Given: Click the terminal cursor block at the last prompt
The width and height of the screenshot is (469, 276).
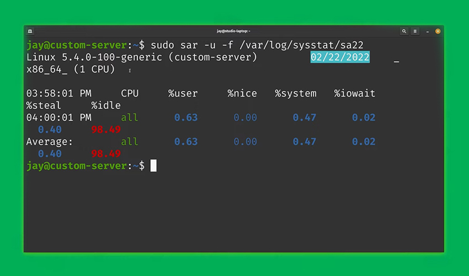Looking at the screenshot, I should coord(153,166).
